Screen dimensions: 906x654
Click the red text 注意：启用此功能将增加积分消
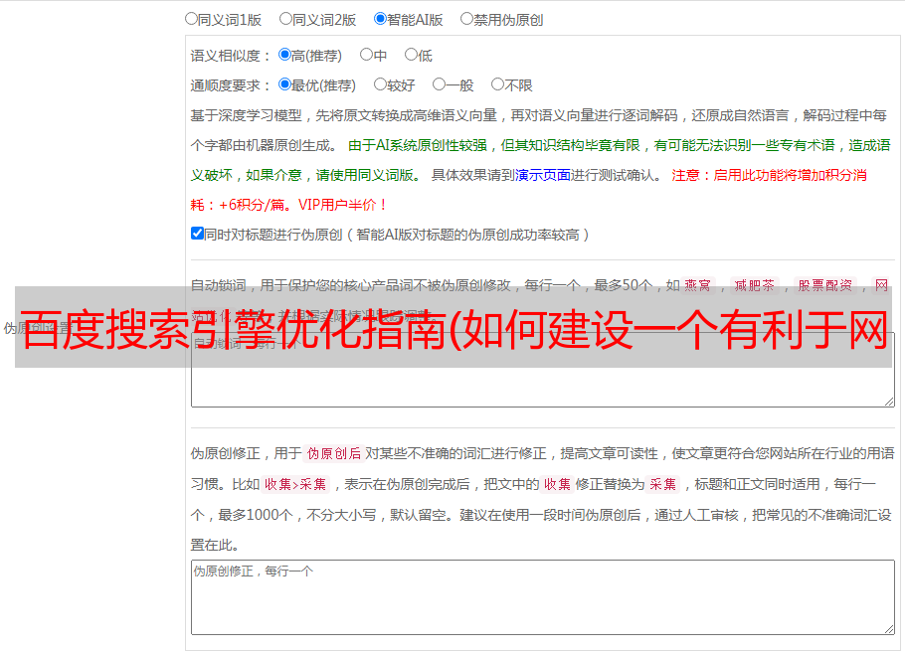pyautogui.click(x=769, y=175)
